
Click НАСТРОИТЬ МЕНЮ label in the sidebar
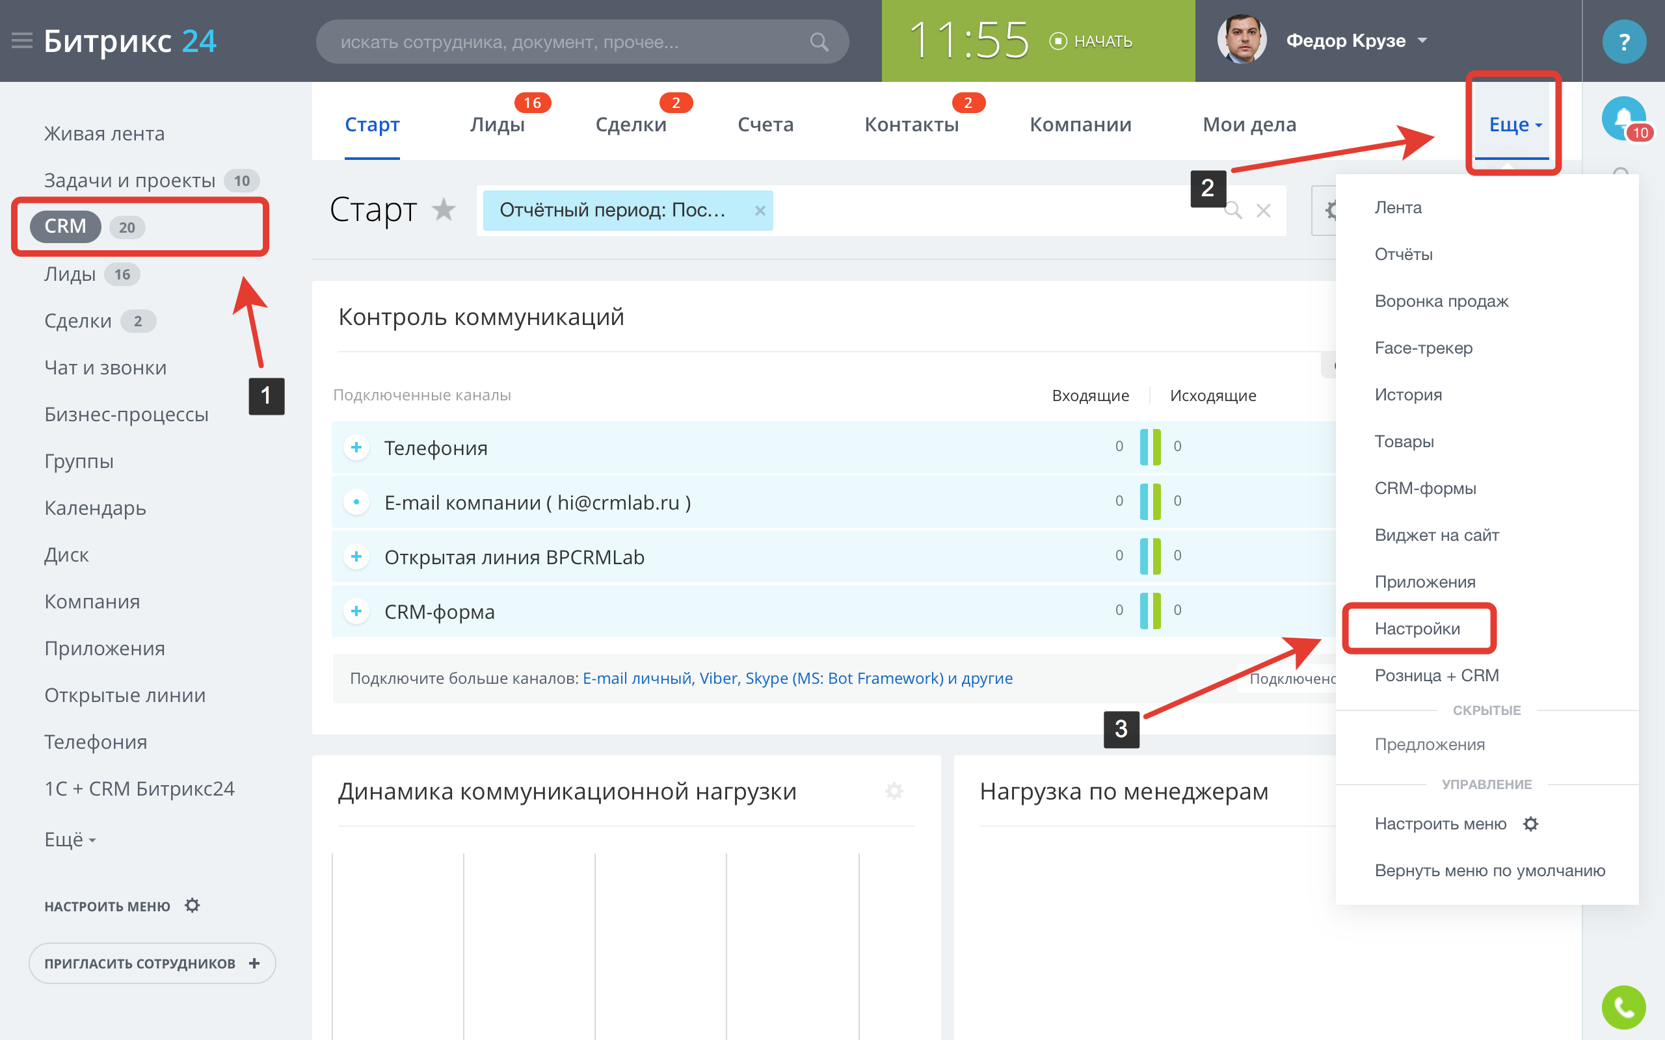[x=107, y=906]
